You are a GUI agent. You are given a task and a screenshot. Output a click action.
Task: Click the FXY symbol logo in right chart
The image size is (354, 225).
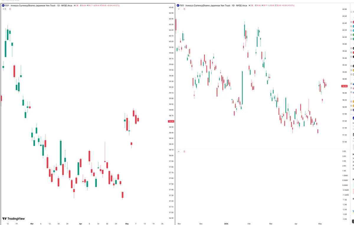tap(178, 6)
